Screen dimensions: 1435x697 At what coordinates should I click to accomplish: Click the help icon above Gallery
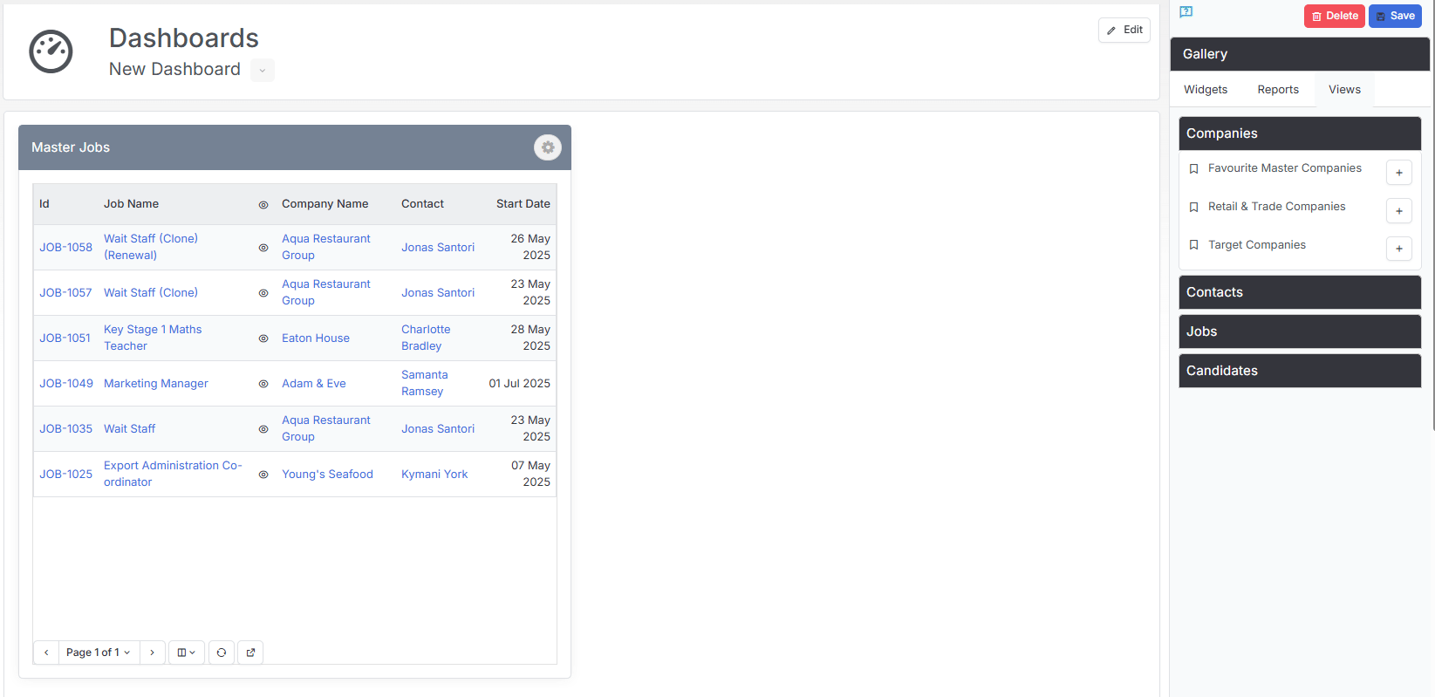coord(1186,12)
